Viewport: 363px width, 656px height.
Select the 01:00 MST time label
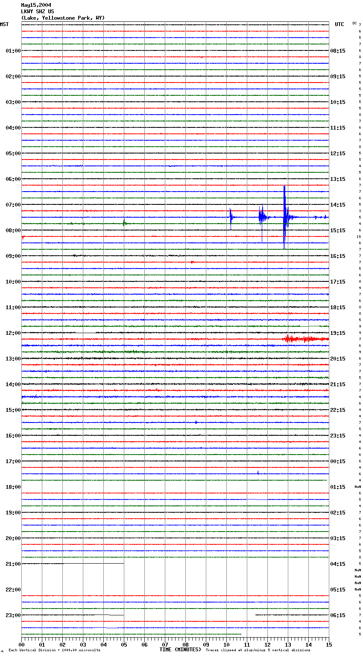(13, 51)
